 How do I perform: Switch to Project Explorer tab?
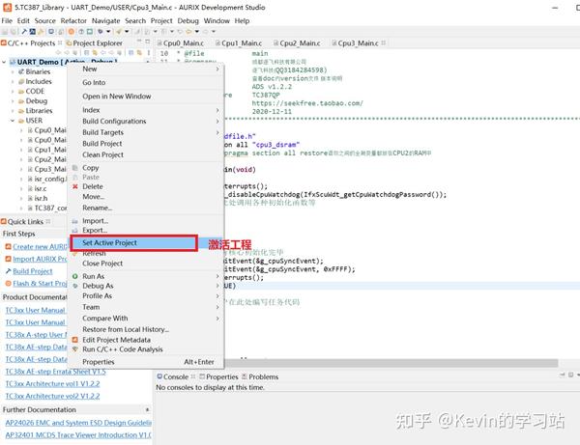[x=95, y=43]
